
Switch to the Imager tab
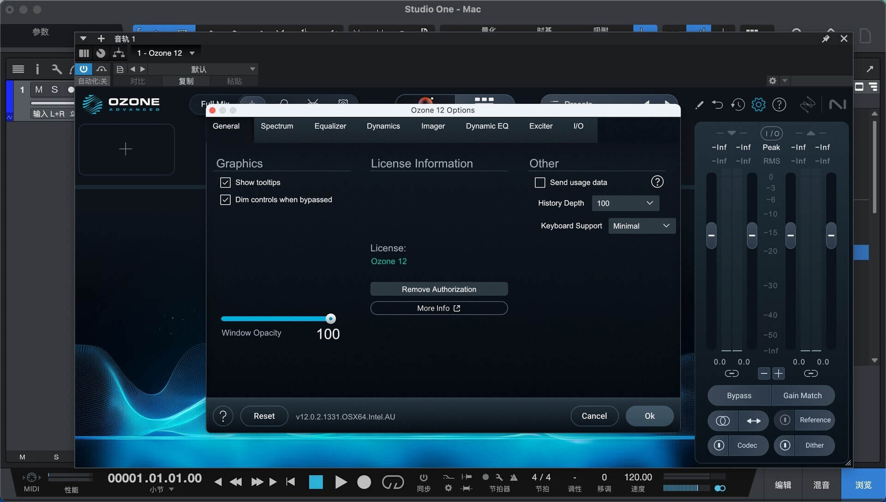click(433, 126)
